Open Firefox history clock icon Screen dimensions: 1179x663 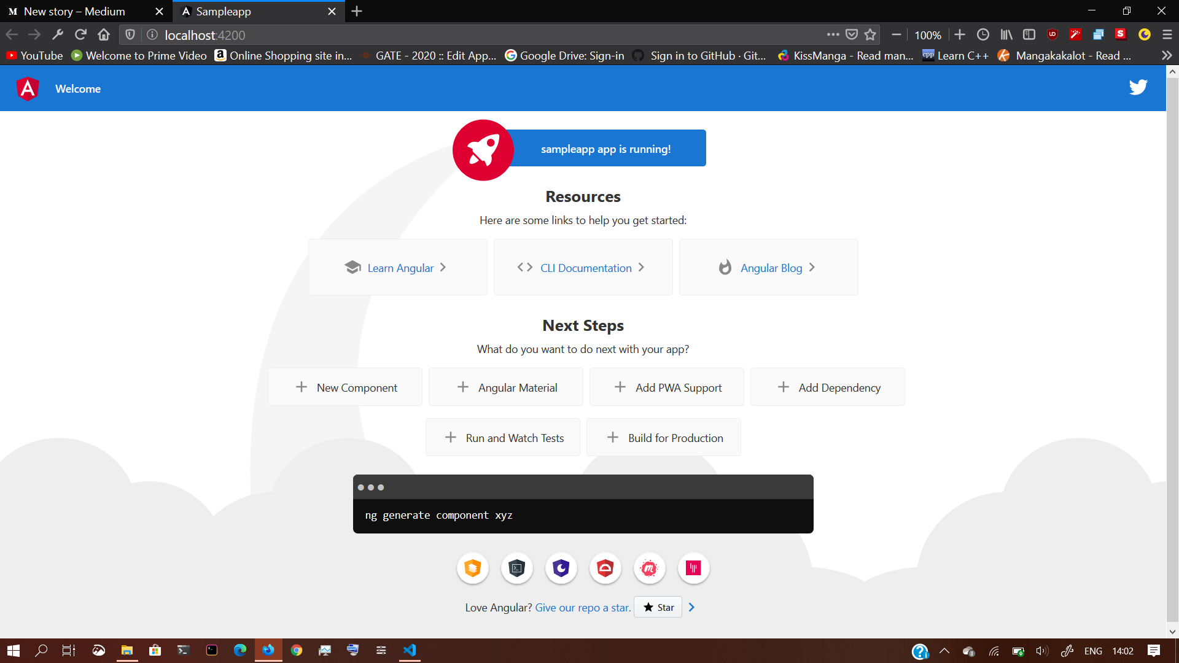(x=983, y=35)
